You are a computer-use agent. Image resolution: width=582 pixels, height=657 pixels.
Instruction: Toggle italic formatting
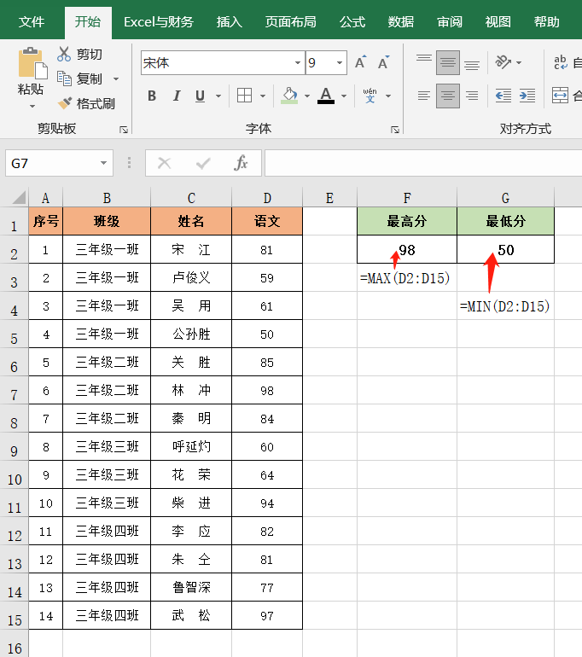point(176,96)
